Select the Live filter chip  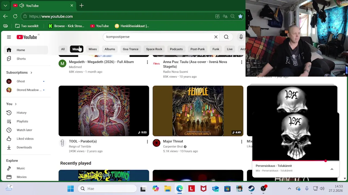(x=230, y=49)
